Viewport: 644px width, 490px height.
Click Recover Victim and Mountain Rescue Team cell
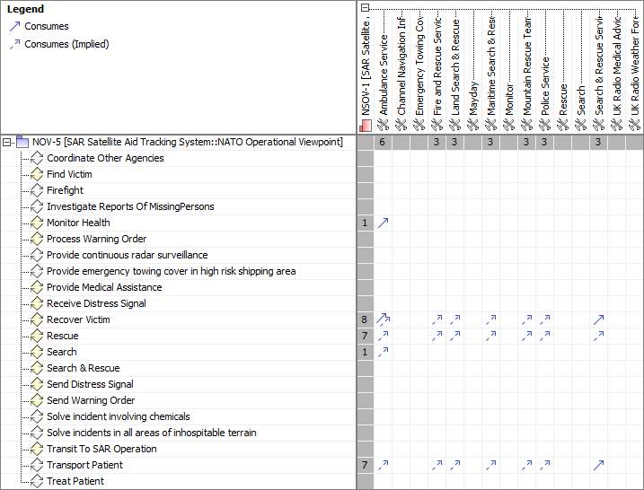point(526,319)
